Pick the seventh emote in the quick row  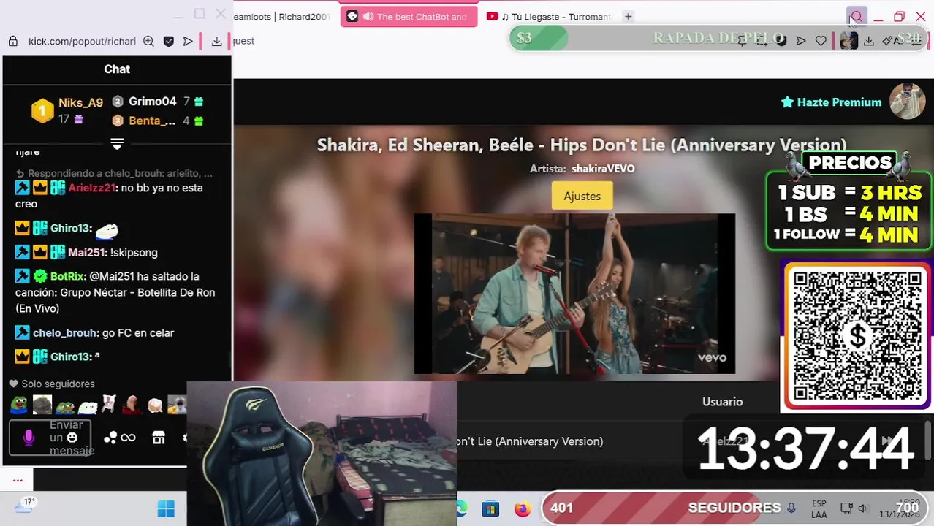pyautogui.click(x=155, y=404)
